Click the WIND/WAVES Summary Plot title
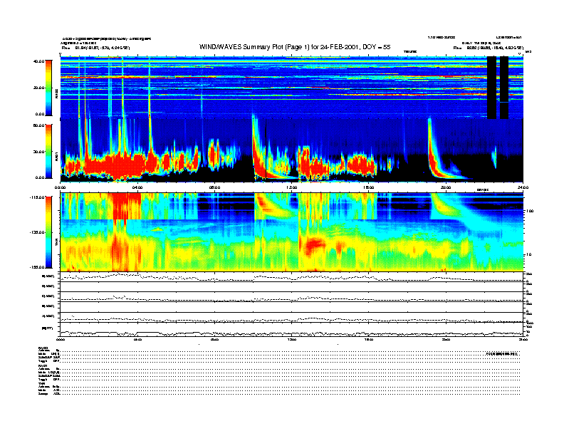The height and width of the screenshot is (436, 564). pyautogui.click(x=295, y=47)
